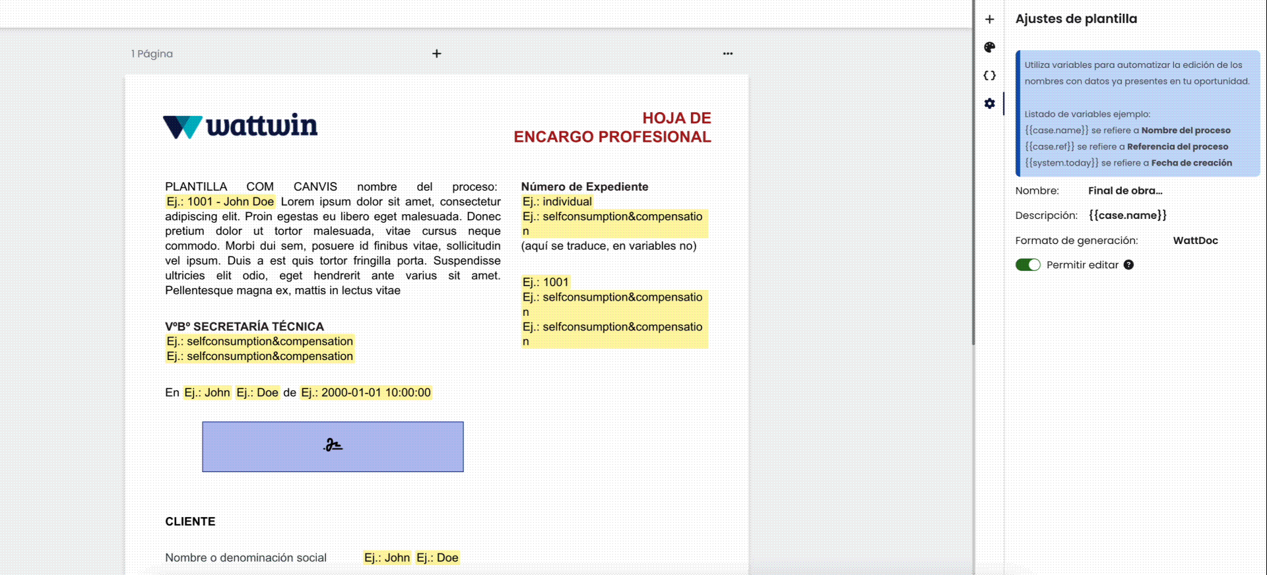The image size is (1267, 575).
Task: Click the Número de Expediente heading
Action: coord(585,187)
